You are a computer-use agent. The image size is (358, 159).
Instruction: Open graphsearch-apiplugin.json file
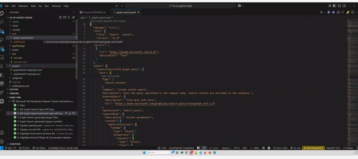28,70
